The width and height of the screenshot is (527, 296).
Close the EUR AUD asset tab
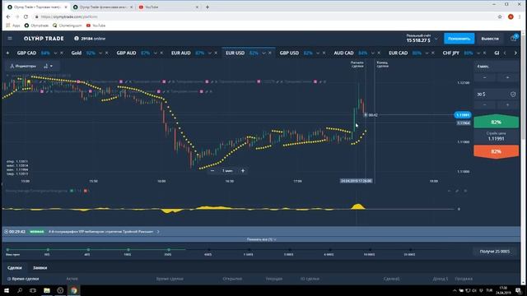tap(216, 53)
